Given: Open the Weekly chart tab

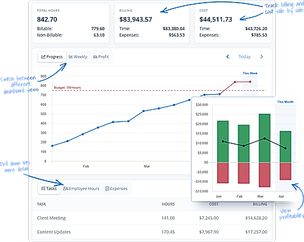Looking at the screenshot, I should tap(78, 57).
